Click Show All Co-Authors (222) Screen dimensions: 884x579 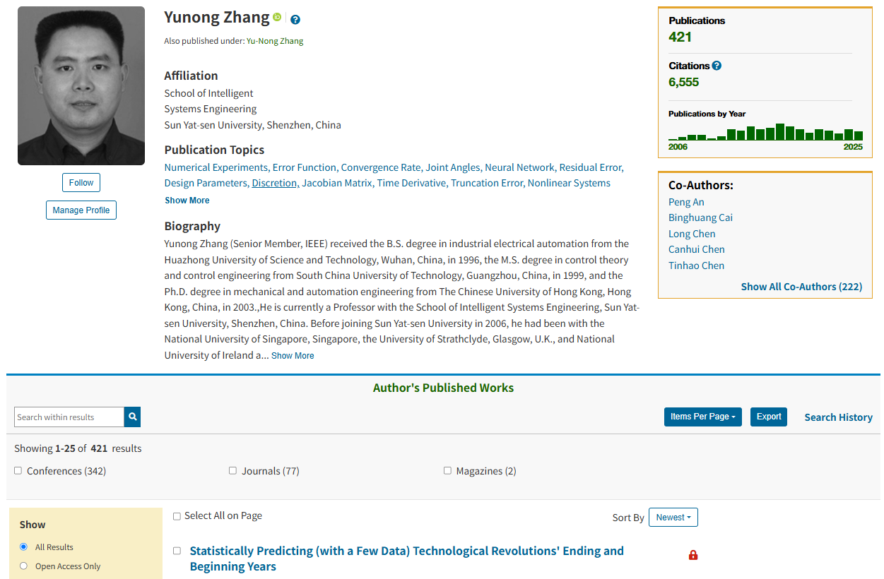click(x=801, y=286)
